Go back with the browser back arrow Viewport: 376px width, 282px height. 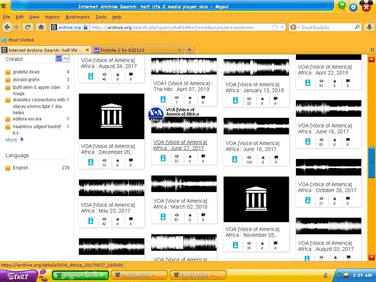tap(7, 27)
